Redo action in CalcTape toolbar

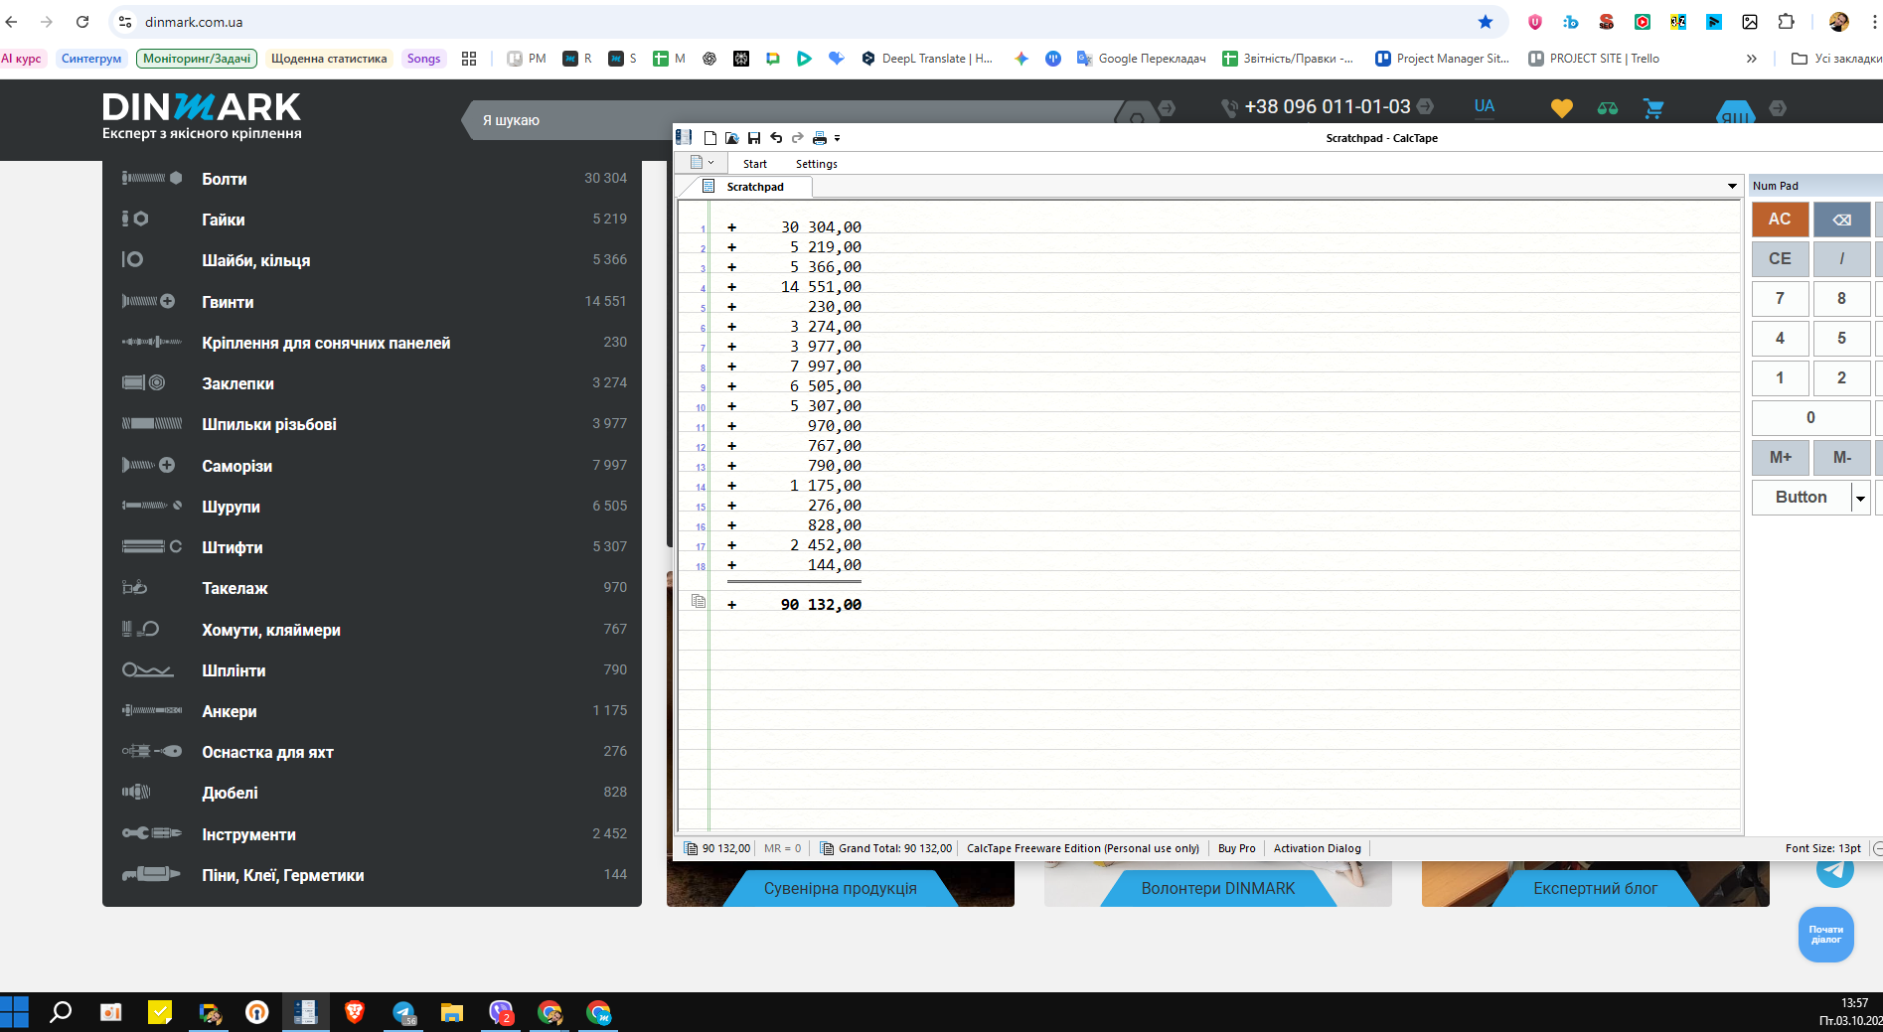[x=797, y=138]
